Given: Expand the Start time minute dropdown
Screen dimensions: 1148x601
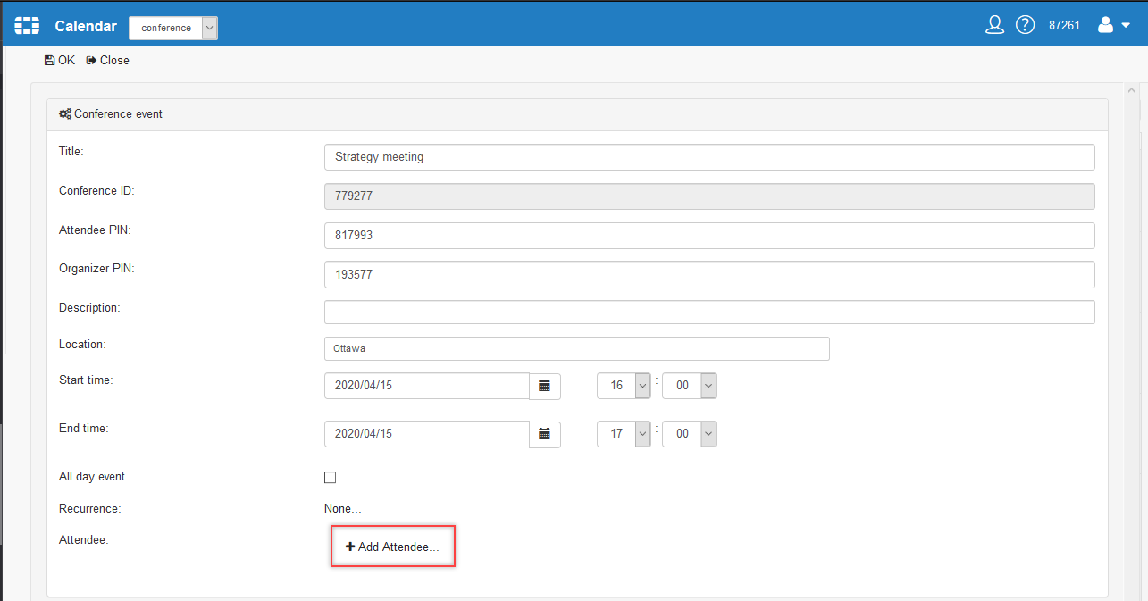Looking at the screenshot, I should 708,386.
